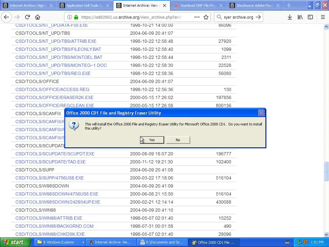Click the search box with archive.org text
Viewport: 329px width, 247px height.
[x=238, y=17]
